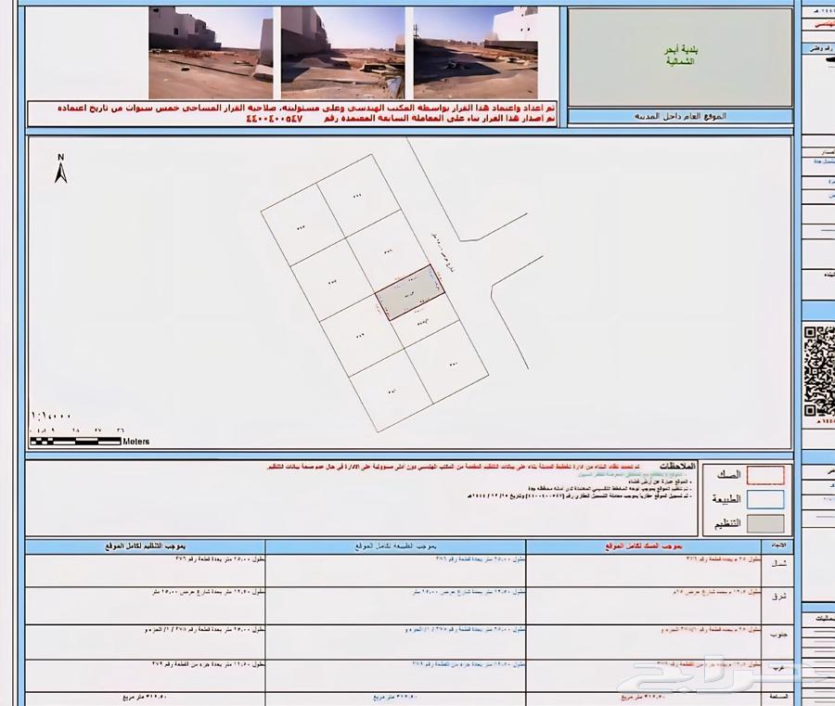The height and width of the screenshot is (706, 835).
Task: Click the QR code on the right
Action: tap(818, 371)
